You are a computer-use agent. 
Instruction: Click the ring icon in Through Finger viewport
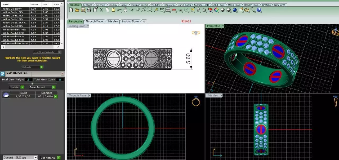click(196, 101)
